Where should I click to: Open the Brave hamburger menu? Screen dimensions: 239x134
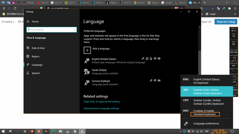pyautogui.click(x=235, y=9)
